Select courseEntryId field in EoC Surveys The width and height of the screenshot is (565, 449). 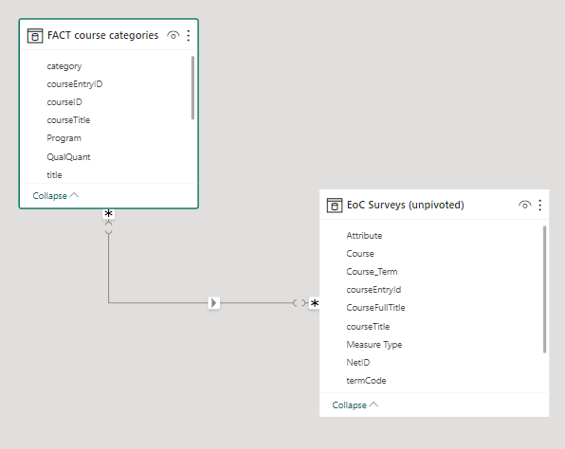pos(374,290)
